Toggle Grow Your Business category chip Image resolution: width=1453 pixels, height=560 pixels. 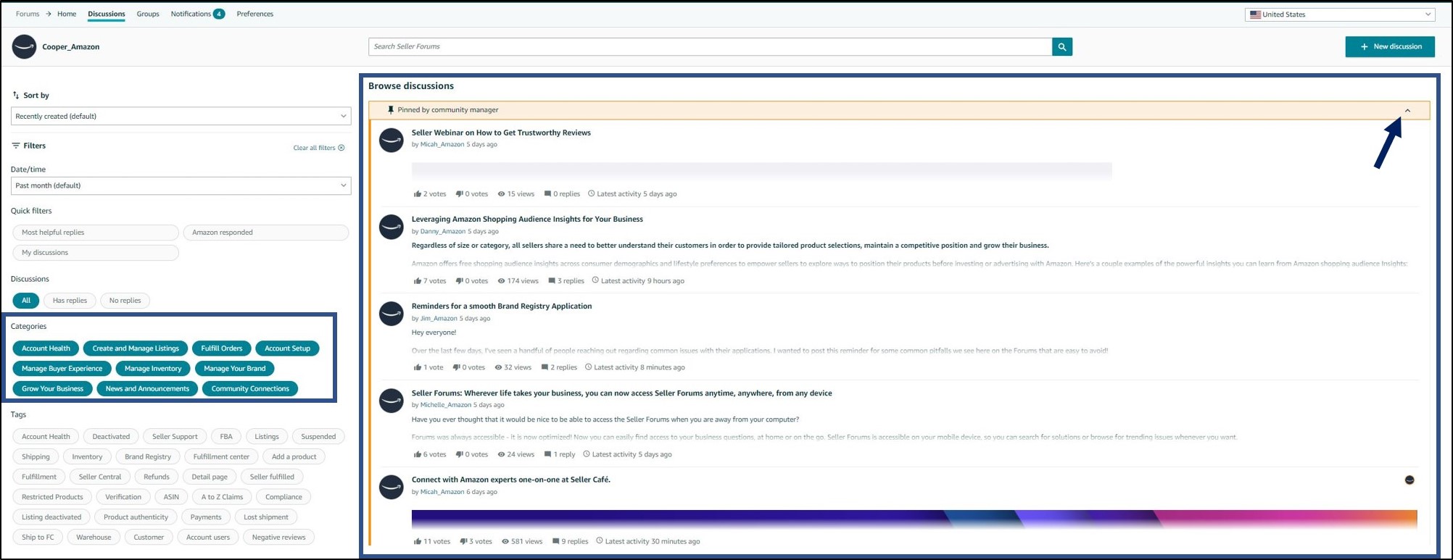point(52,389)
